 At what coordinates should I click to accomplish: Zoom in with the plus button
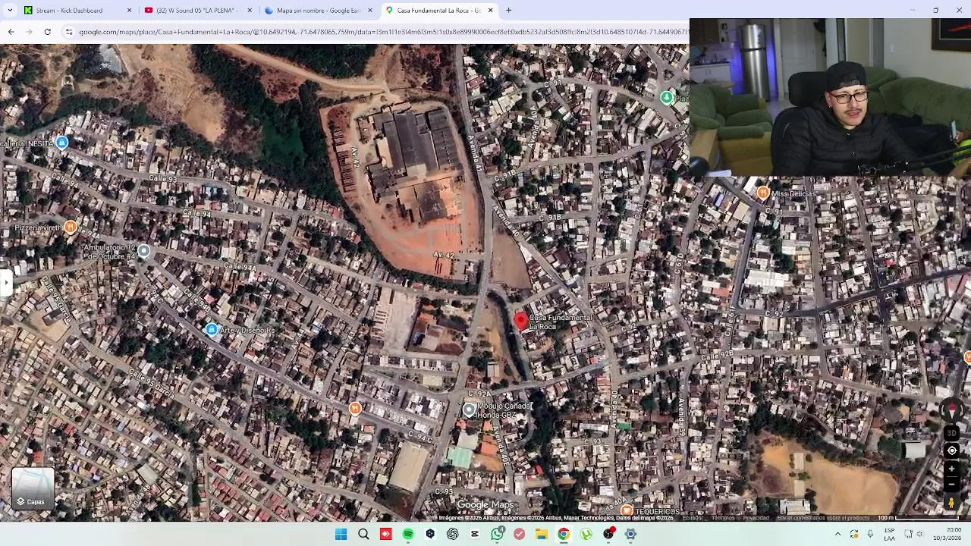[952, 469]
